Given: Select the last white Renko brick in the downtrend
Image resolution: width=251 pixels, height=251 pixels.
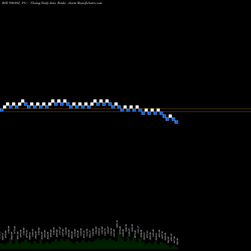Looking at the screenshot, I should pyautogui.click(x=170, y=116).
